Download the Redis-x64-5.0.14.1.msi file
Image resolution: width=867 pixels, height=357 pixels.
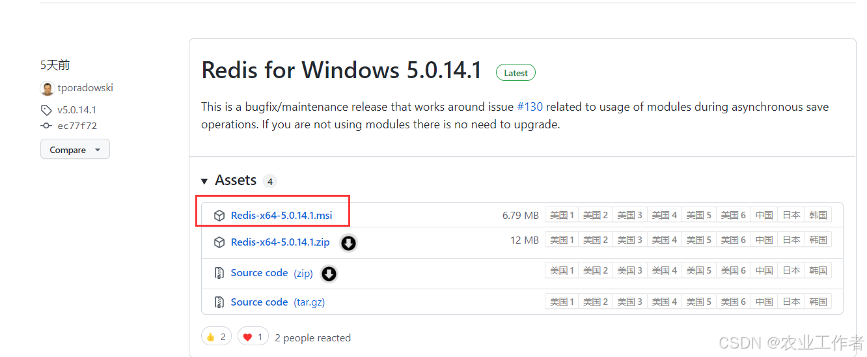281,215
